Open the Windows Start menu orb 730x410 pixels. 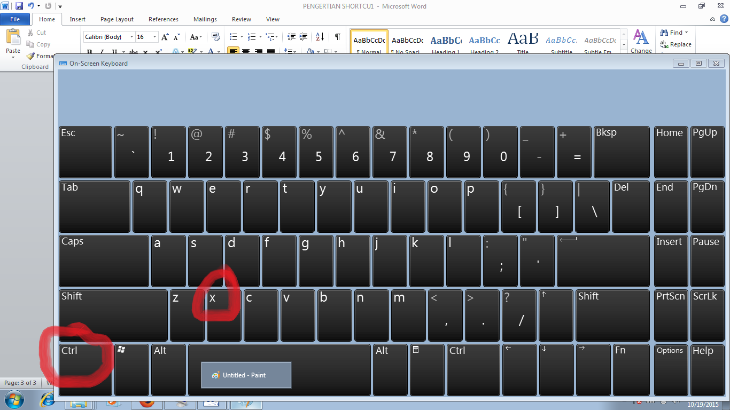pos(13,400)
